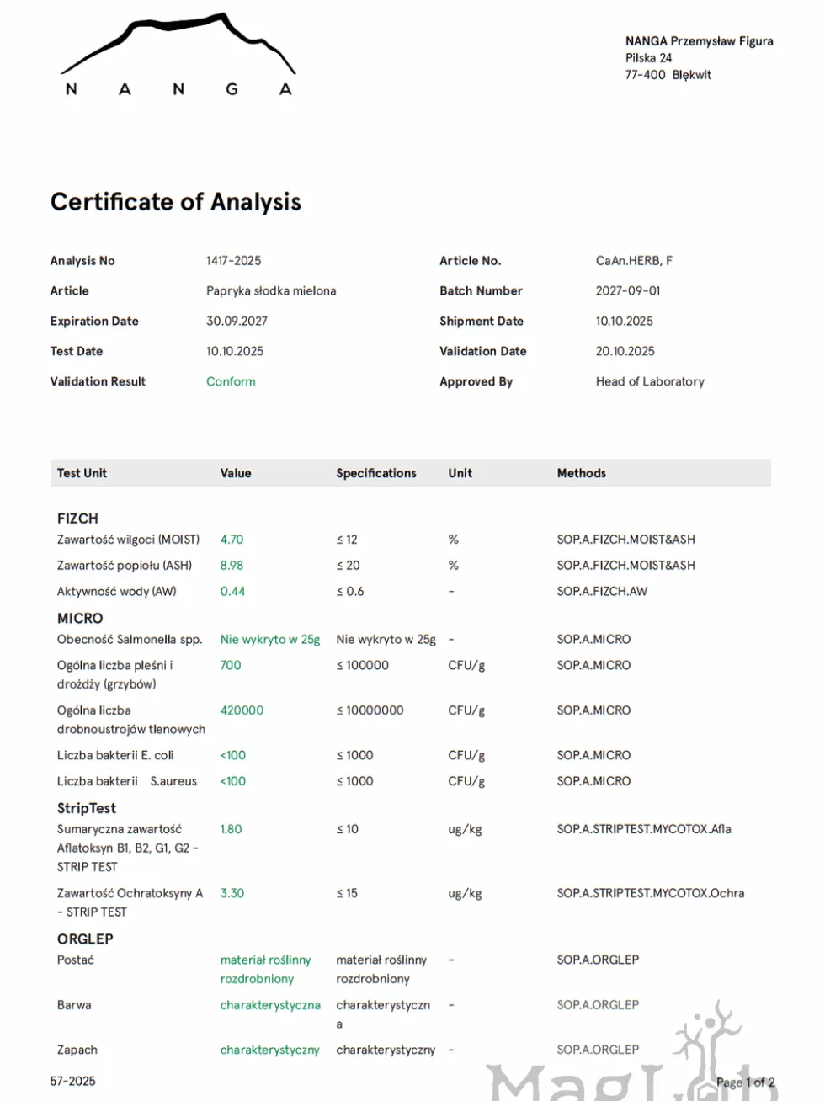Image resolution: width=825 pixels, height=1101 pixels.
Task: Click the company name "NANGA Przemysław Figura"
Action: pos(700,41)
